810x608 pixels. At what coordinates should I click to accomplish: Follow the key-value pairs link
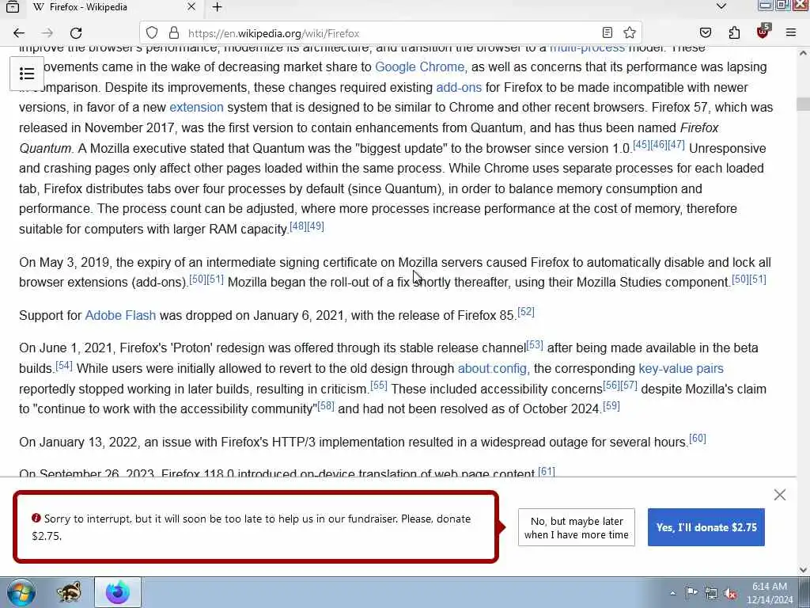click(681, 369)
